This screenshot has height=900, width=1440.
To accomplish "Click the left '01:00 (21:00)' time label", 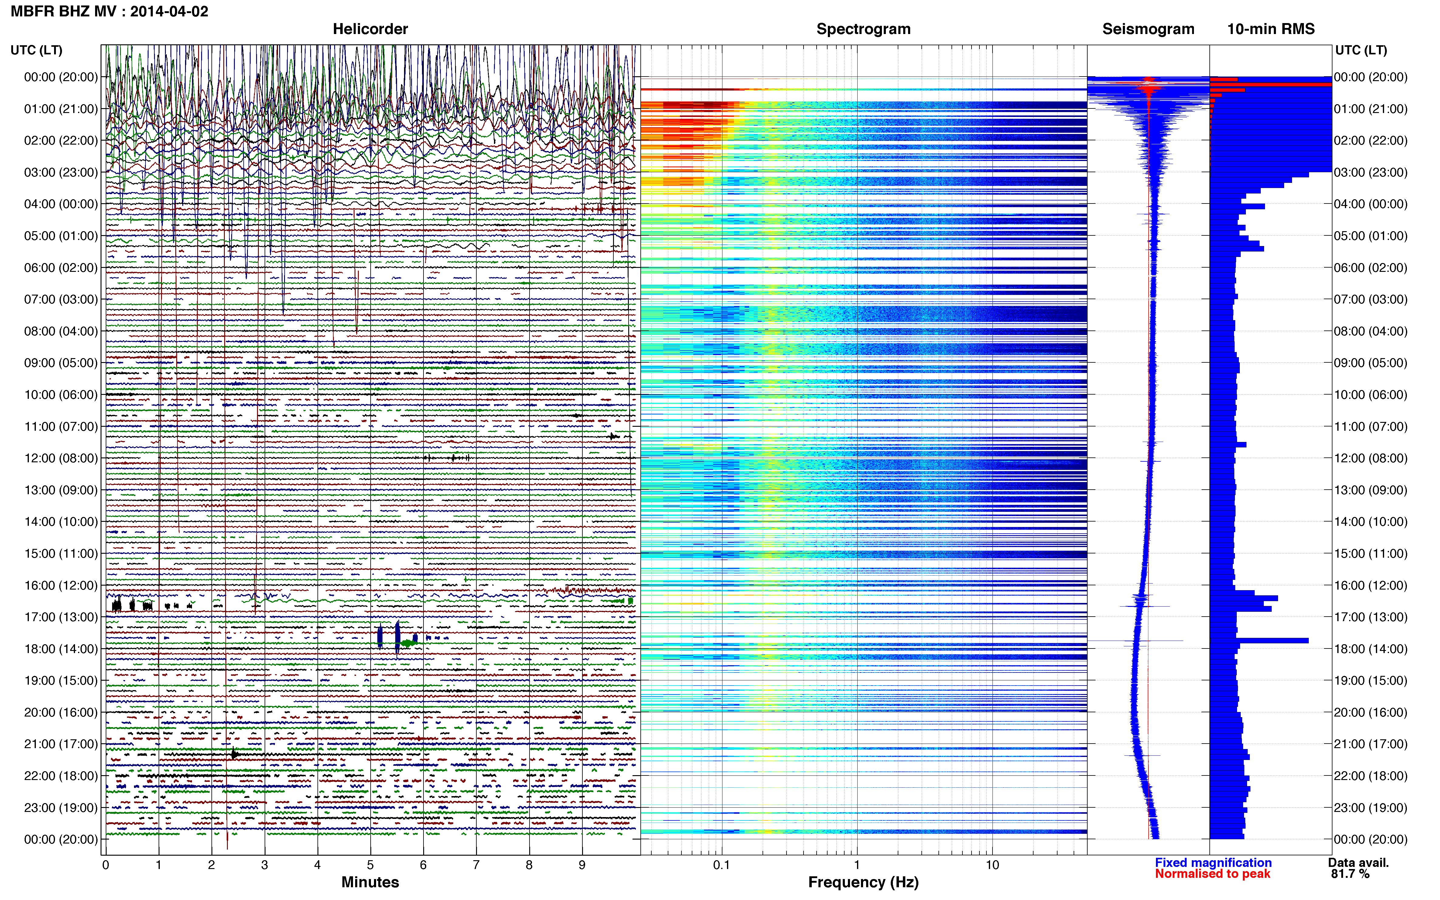I will 61,109.
